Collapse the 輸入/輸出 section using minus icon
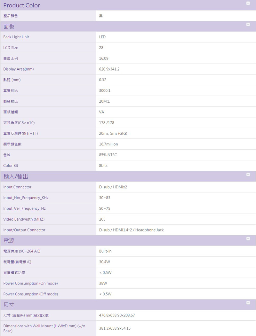Image resolution: width=256 pixels, height=336 pixels. pyautogui.click(x=248, y=175)
